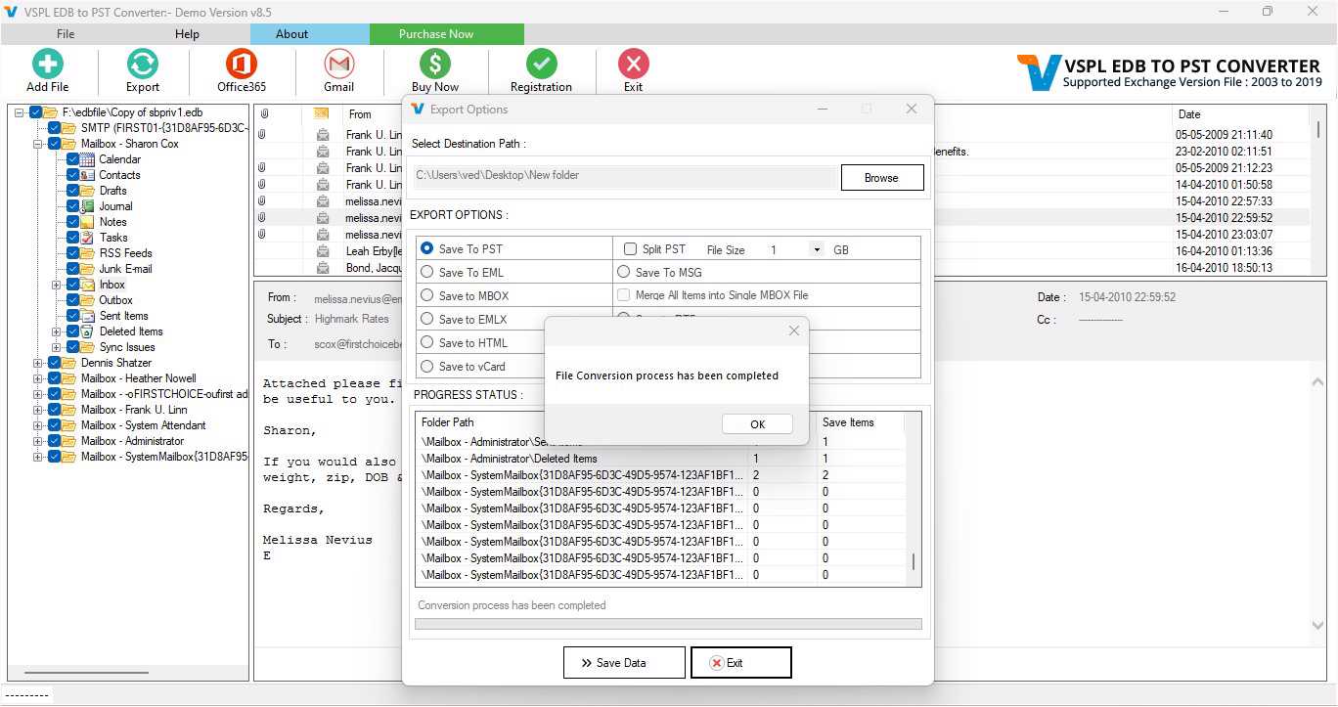This screenshot has height=707, width=1338.
Task: Click the destination path input field
Action: click(624, 176)
